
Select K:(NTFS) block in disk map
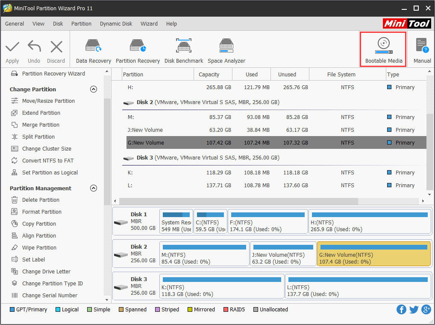click(222, 286)
